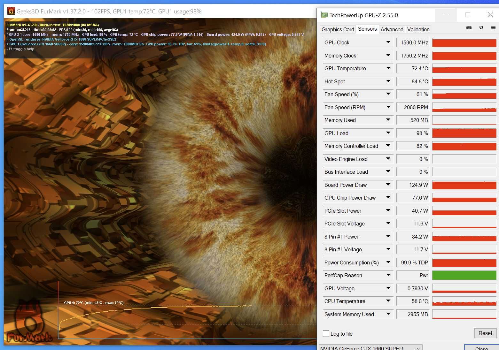Click the 0.7930 V GPU Voltage value

[x=413, y=288]
